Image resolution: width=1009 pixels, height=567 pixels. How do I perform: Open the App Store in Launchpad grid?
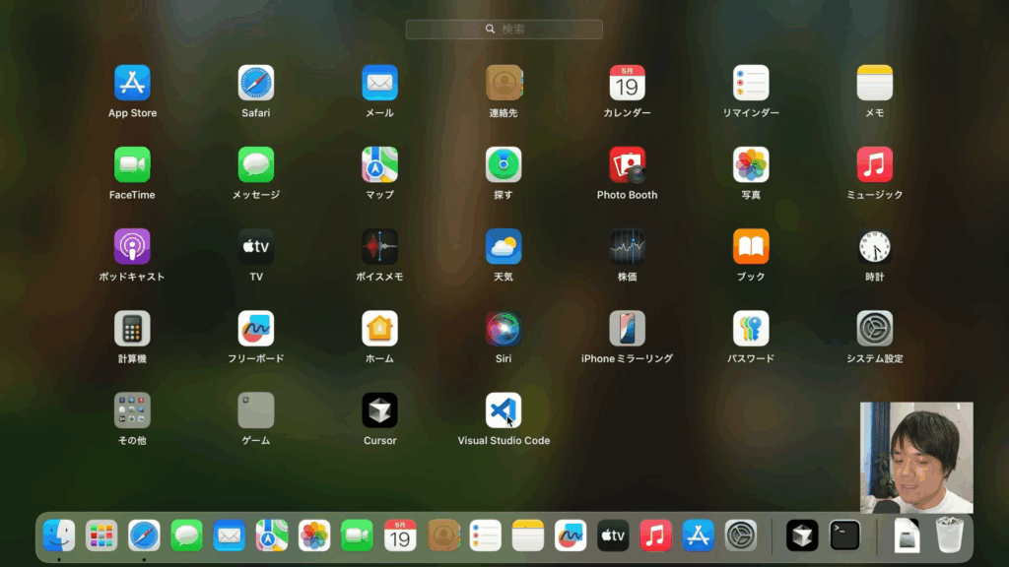point(132,83)
